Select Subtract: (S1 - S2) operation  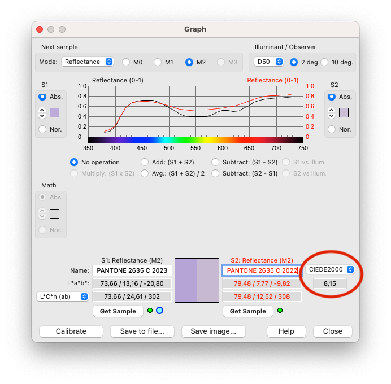pos(215,162)
